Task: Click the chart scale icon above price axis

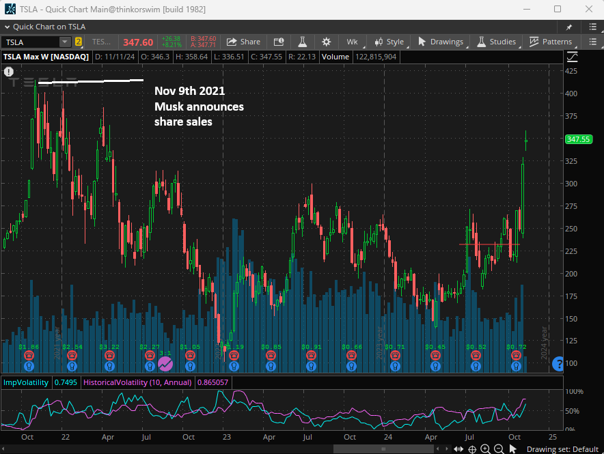Action: pos(573,57)
